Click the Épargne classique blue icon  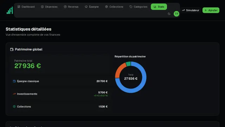point(14,81)
